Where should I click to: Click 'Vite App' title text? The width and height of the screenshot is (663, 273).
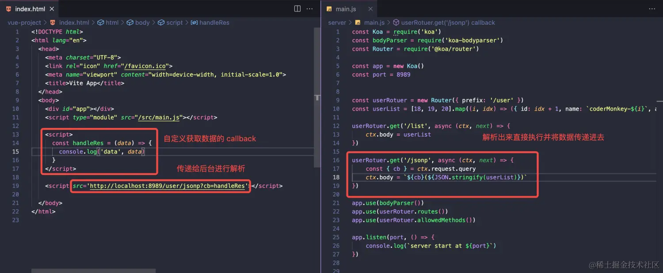pos(82,83)
